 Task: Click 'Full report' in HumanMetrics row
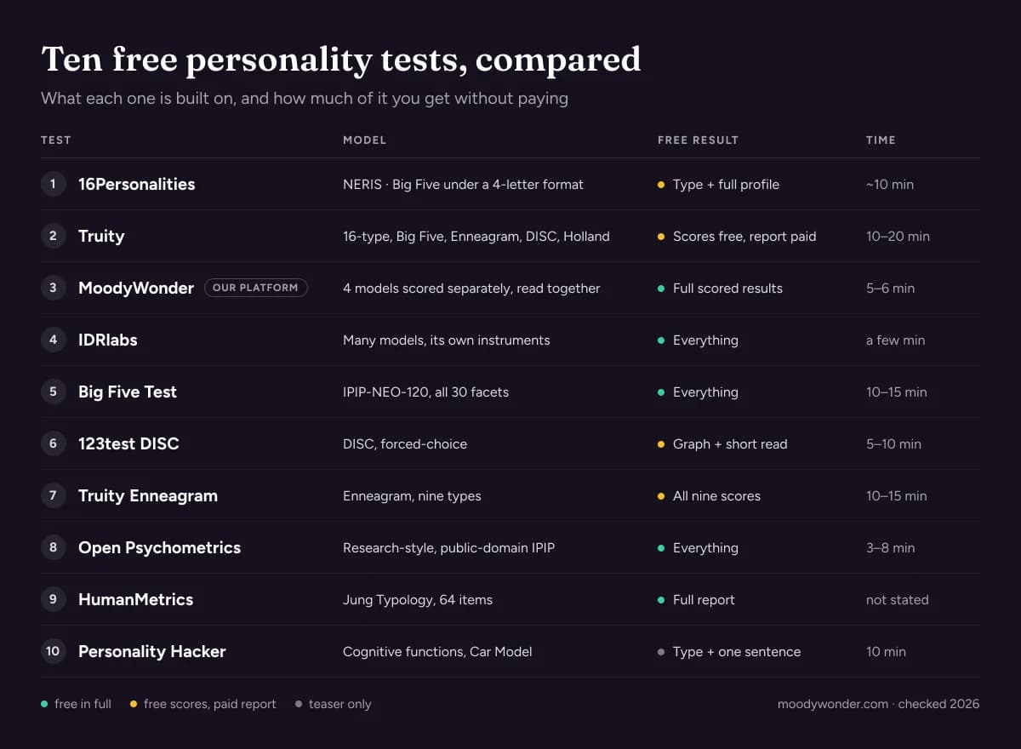[x=704, y=599]
